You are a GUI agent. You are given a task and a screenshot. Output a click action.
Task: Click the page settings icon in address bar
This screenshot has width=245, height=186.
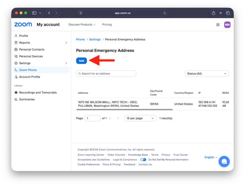point(81,13)
